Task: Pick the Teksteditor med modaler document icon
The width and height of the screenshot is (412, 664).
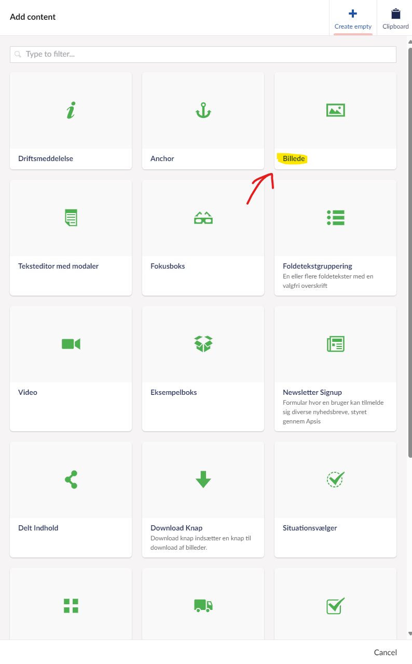Action: (71, 218)
